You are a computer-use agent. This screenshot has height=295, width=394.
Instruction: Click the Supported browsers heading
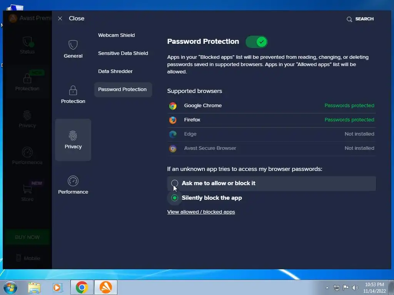click(x=194, y=91)
